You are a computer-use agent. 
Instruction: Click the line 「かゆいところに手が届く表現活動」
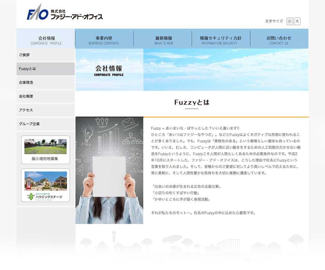pos(181,199)
